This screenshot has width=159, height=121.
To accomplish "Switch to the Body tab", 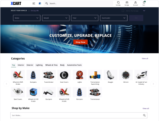I will pos(62,65).
